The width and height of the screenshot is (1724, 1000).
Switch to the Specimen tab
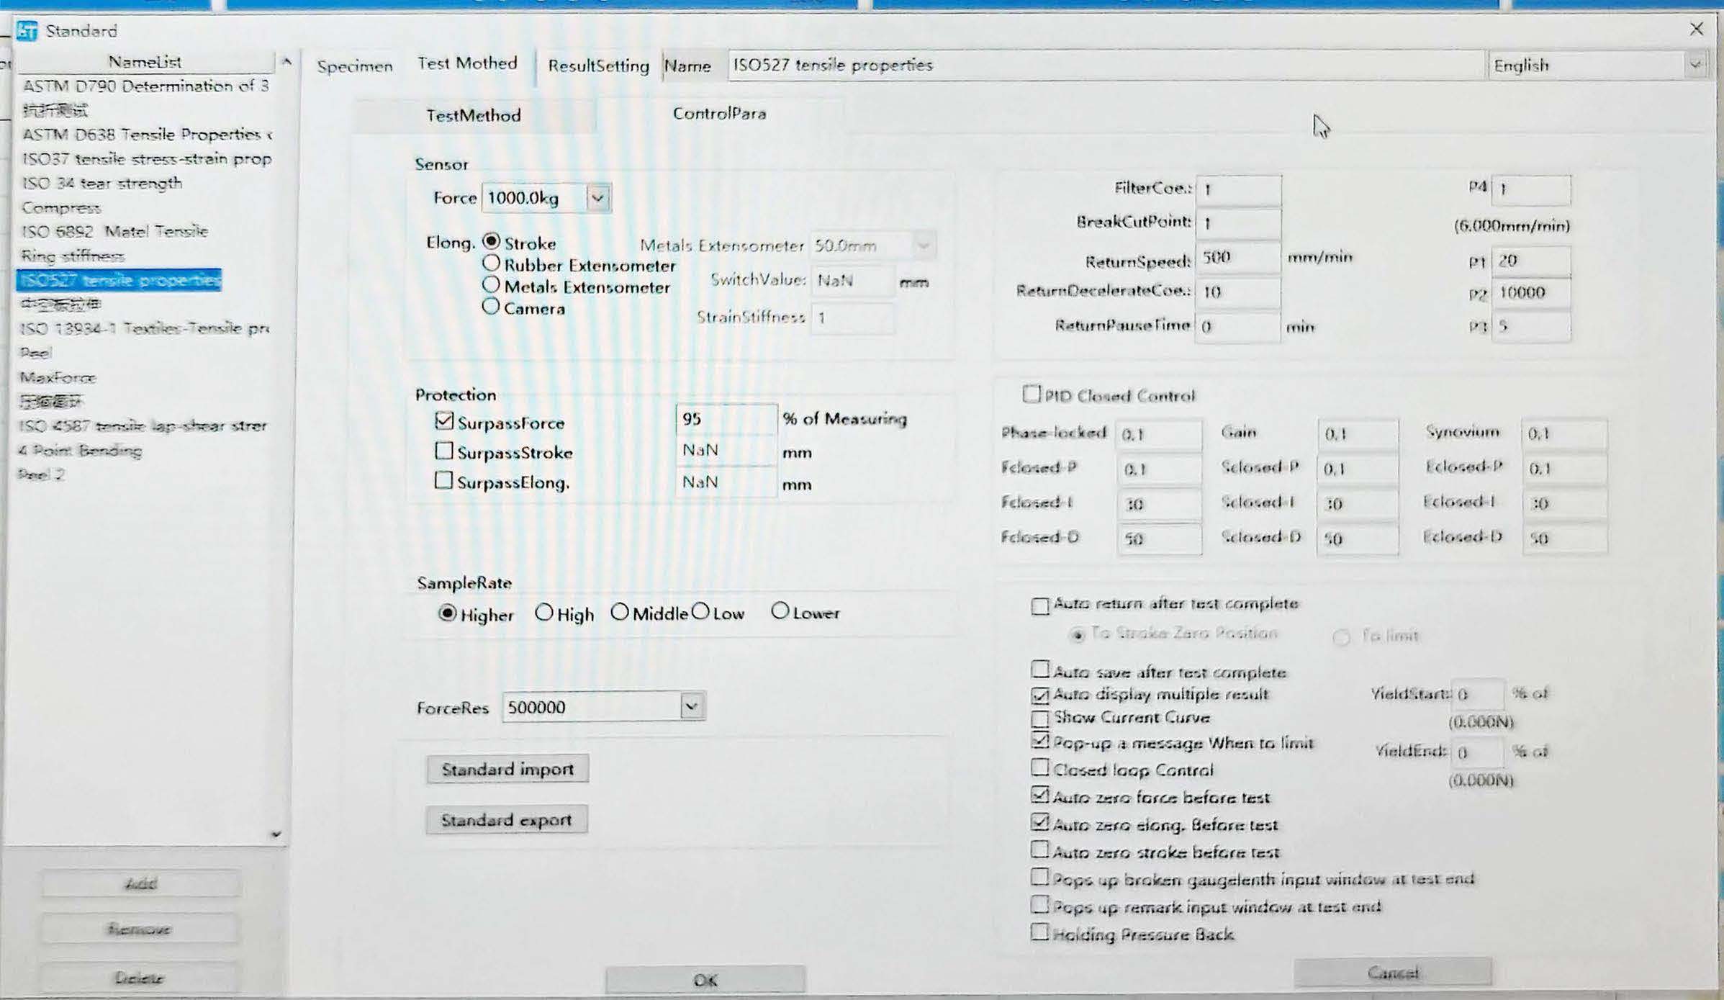pos(355,66)
